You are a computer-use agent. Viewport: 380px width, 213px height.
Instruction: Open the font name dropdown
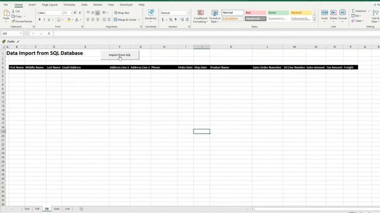[x=62, y=13]
